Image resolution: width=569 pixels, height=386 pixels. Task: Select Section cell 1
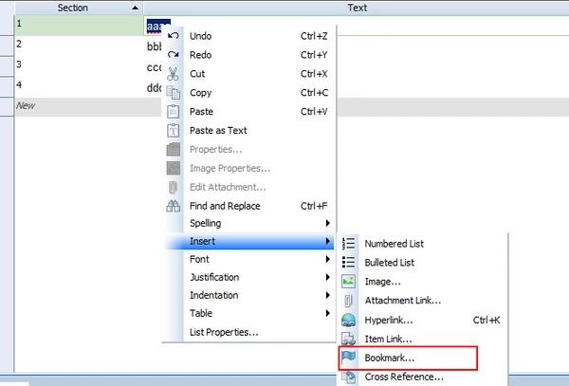pyautogui.click(x=79, y=25)
